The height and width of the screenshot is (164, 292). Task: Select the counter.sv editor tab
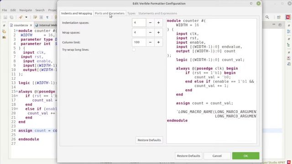pos(21,25)
